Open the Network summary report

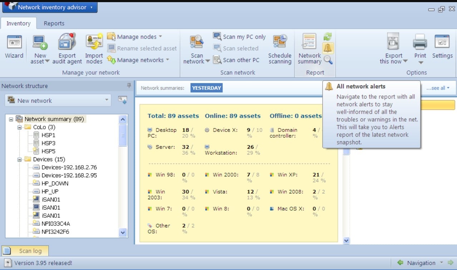coord(310,49)
